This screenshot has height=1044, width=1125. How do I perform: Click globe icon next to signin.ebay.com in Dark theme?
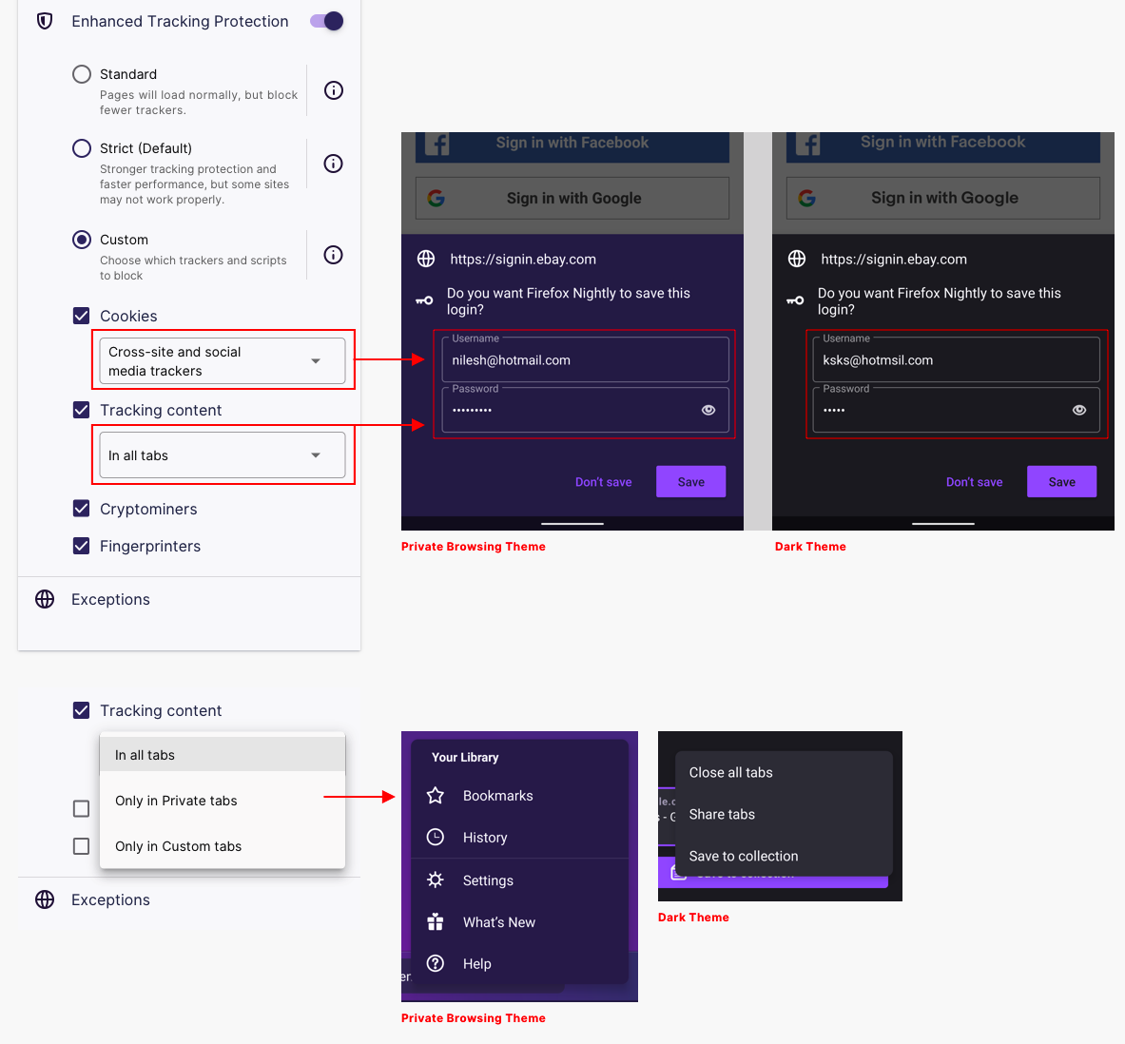797,259
